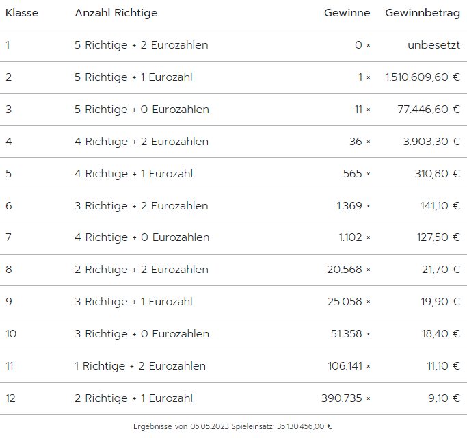This screenshot has height=438, width=467.
Task: Click the Anzahl Richtige column header
Action: (x=116, y=13)
